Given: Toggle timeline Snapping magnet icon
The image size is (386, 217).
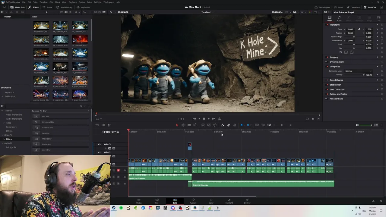Looking at the screenshot, I should (x=223, y=125).
